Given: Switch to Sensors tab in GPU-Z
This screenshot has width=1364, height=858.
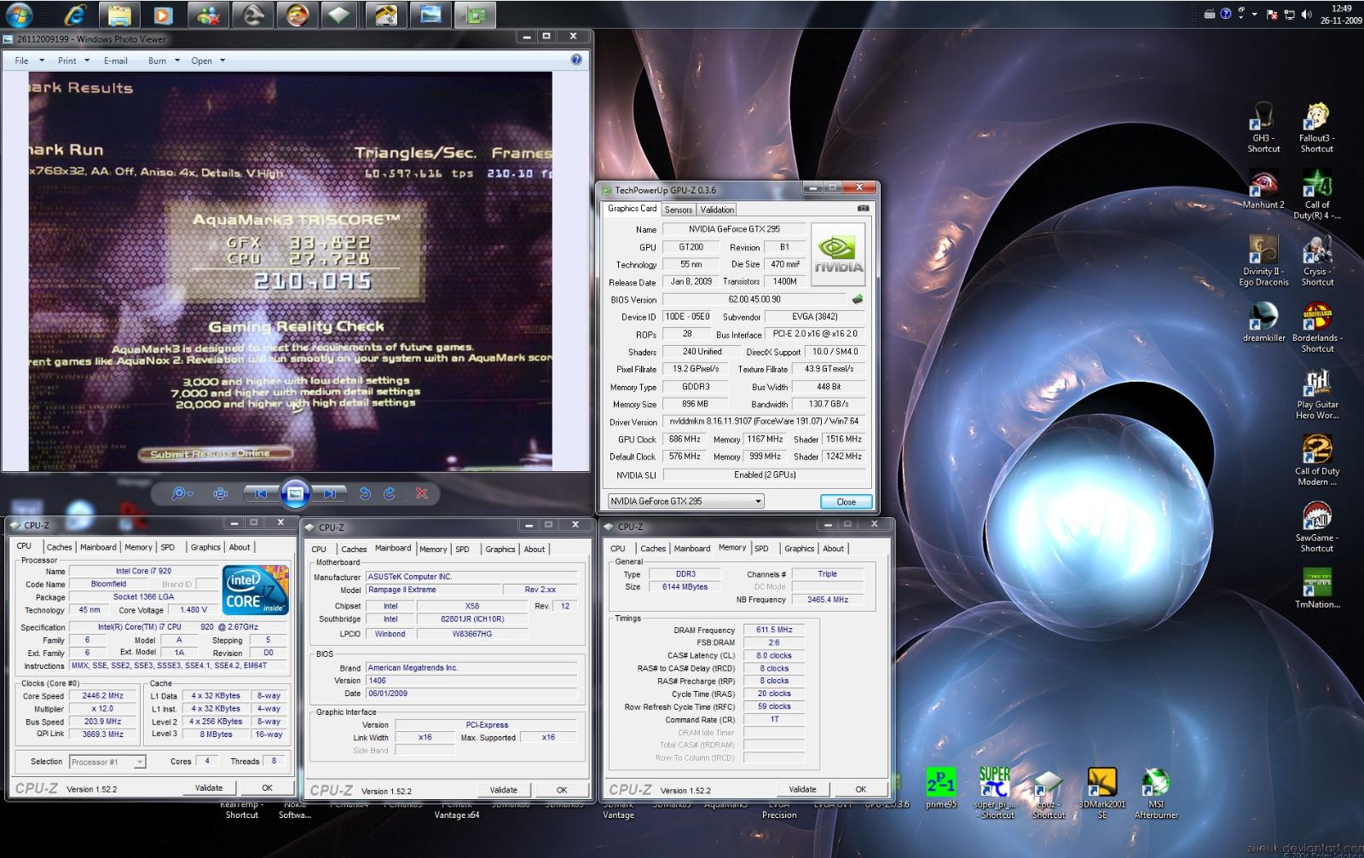Looking at the screenshot, I should [679, 210].
